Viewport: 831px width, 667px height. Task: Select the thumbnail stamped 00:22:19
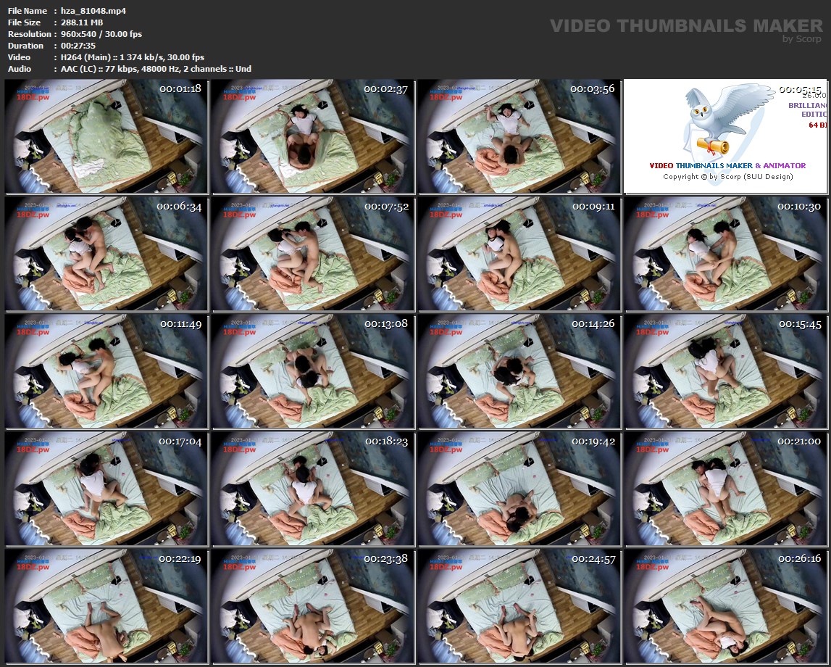(x=107, y=607)
